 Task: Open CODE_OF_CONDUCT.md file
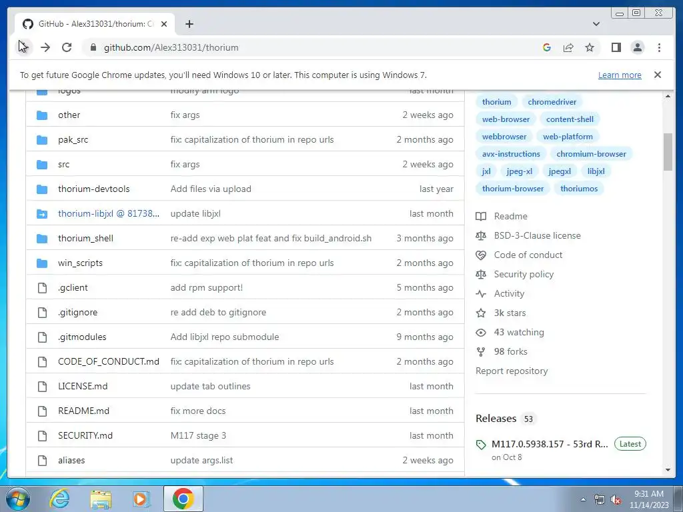[109, 362]
